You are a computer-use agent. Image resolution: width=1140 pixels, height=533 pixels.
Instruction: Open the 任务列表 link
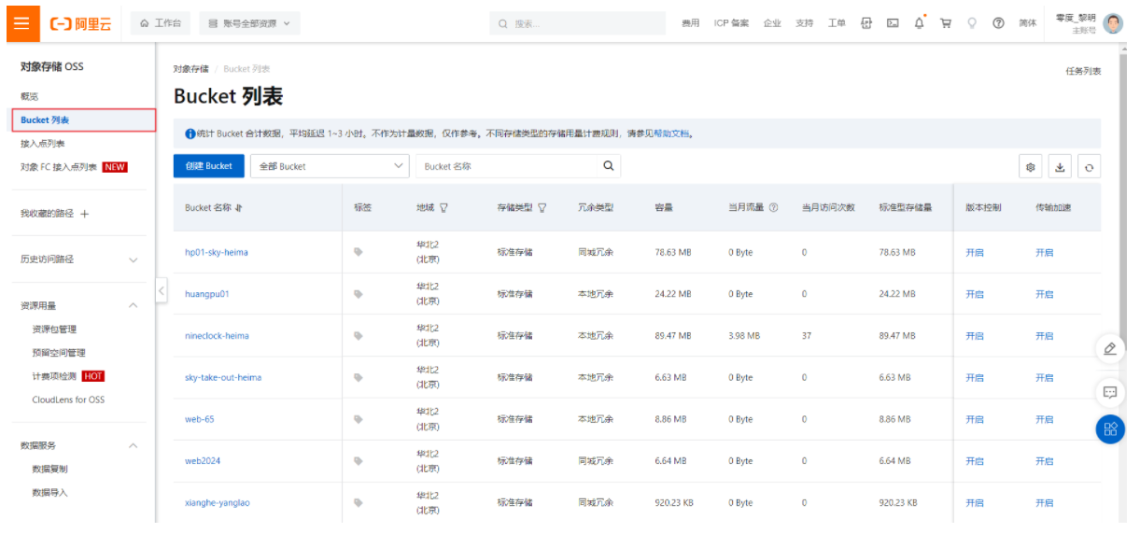point(1083,71)
